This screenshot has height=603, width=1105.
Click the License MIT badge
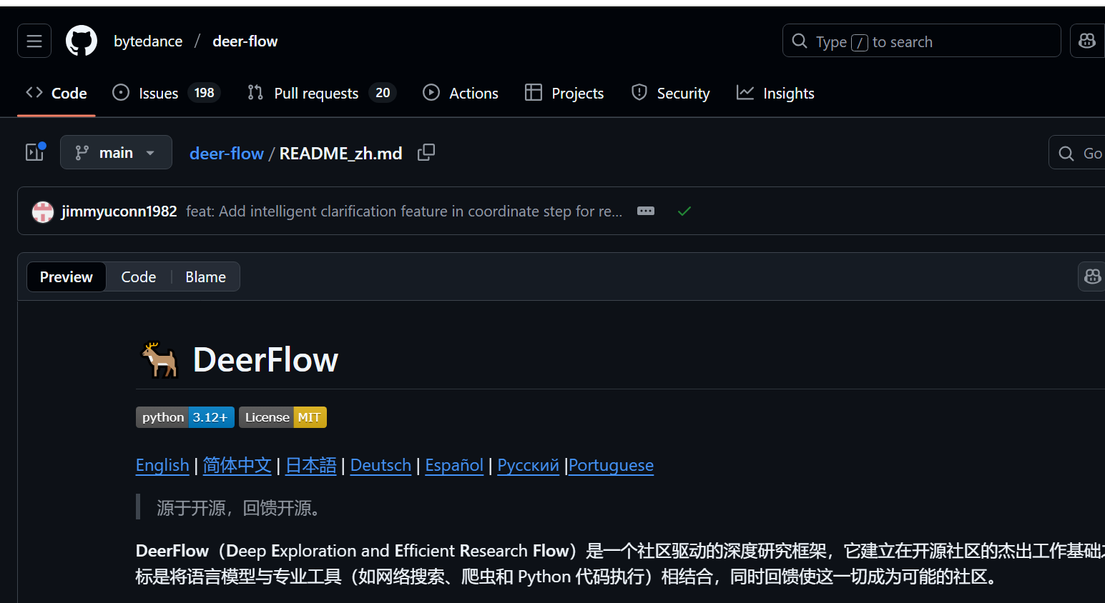click(283, 417)
